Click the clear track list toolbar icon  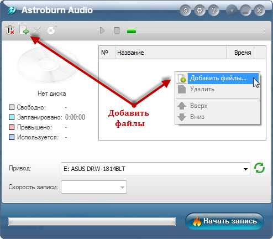(x=10, y=30)
